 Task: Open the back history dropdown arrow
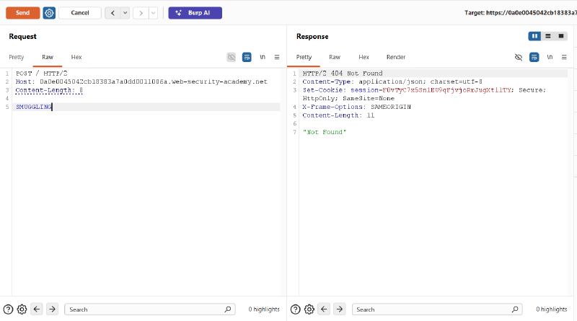tap(125, 13)
